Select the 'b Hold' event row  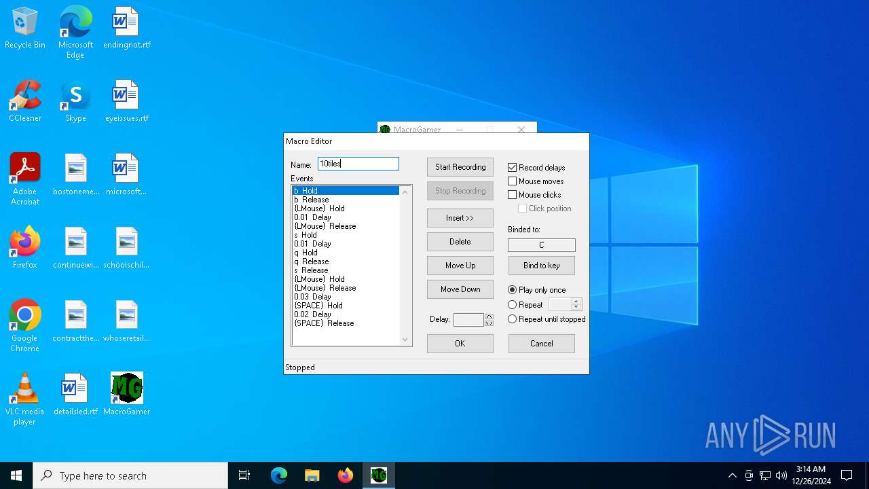click(x=346, y=191)
